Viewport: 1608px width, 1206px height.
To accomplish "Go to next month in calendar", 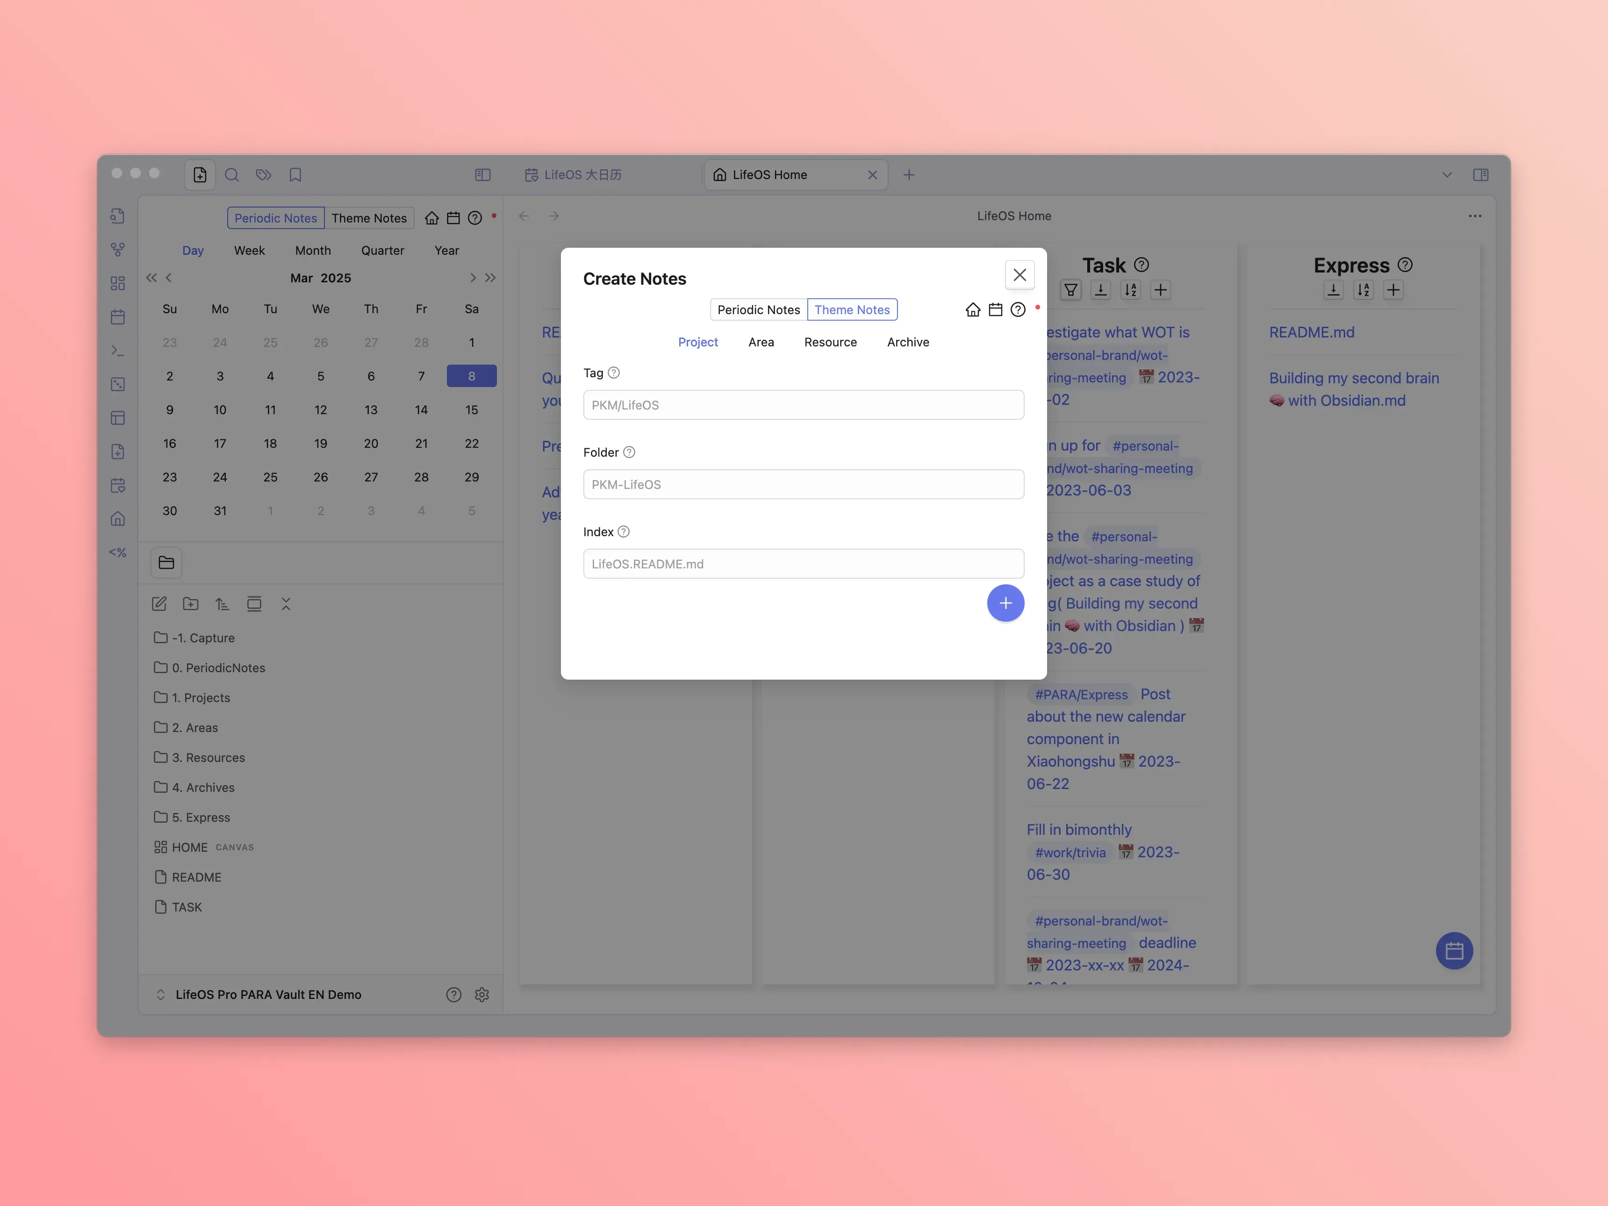I will (473, 278).
